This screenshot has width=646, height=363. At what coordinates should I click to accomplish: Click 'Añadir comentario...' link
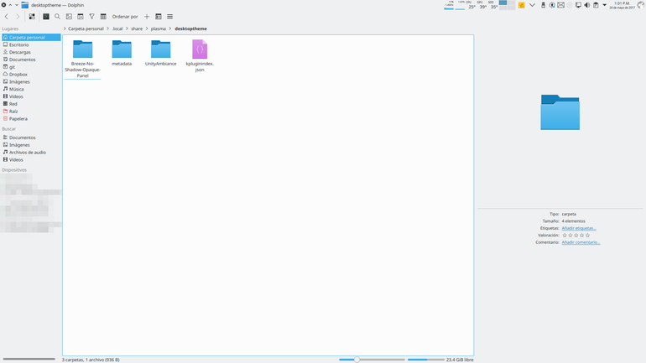click(x=581, y=242)
